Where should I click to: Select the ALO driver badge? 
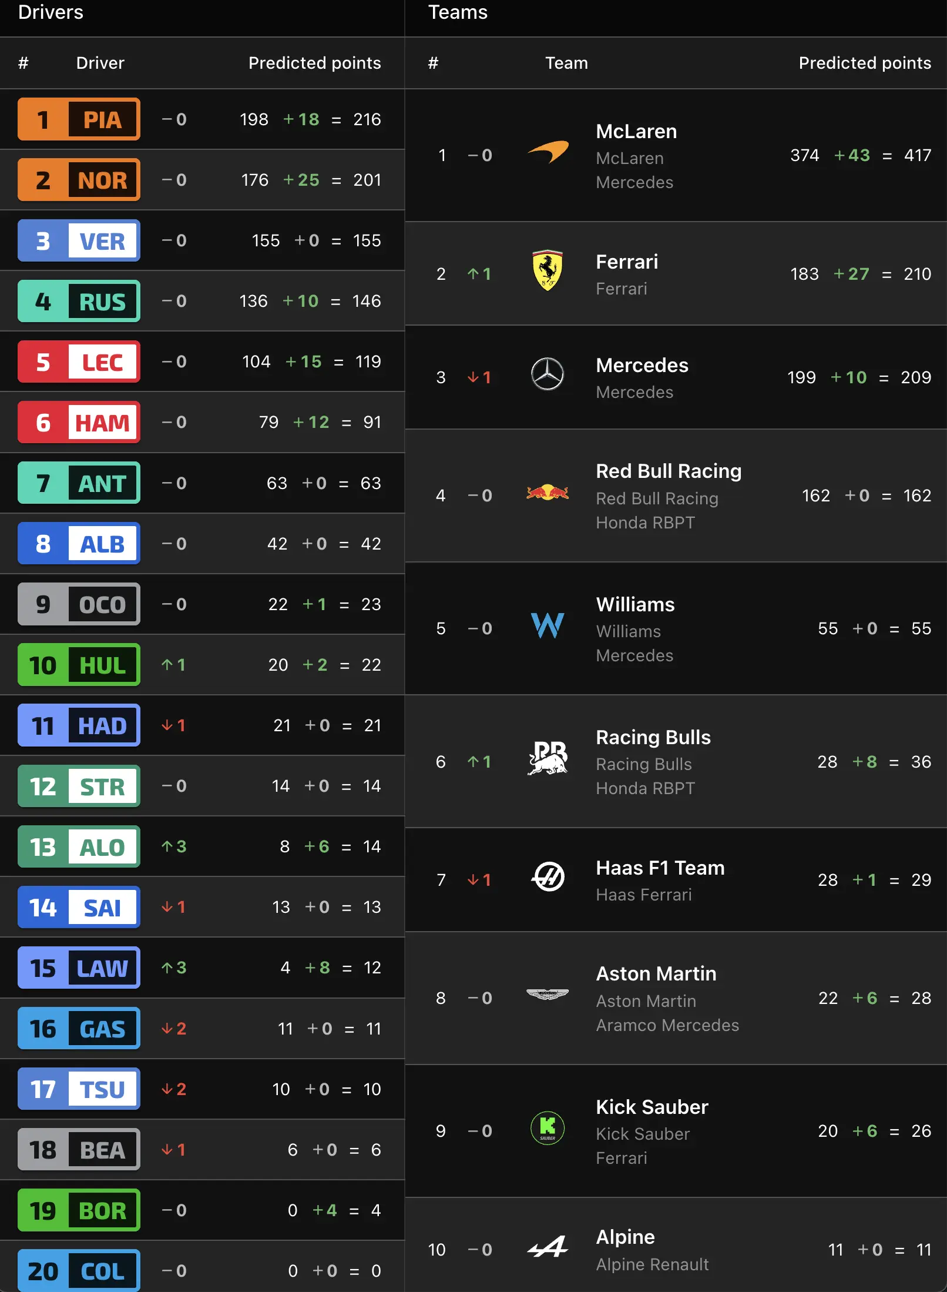(x=79, y=846)
